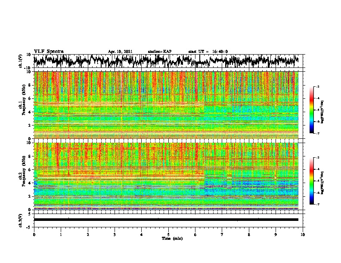Click the "station=KAP" header label
Viewport: 341px width, 263px height.
(160, 52)
